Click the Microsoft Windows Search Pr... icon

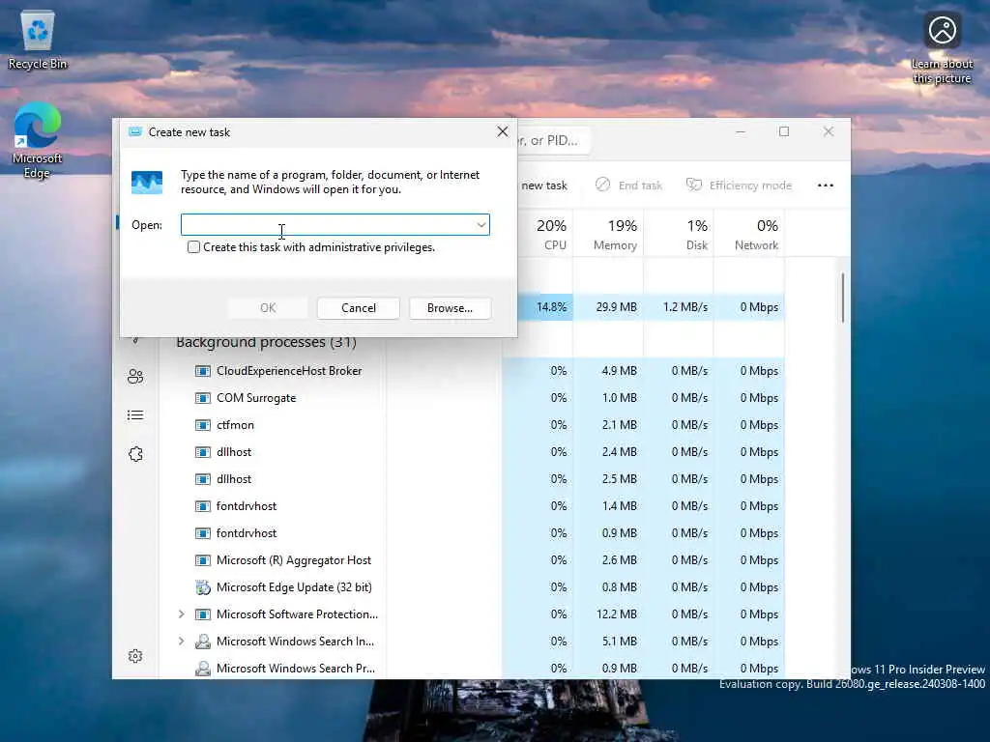click(x=203, y=669)
